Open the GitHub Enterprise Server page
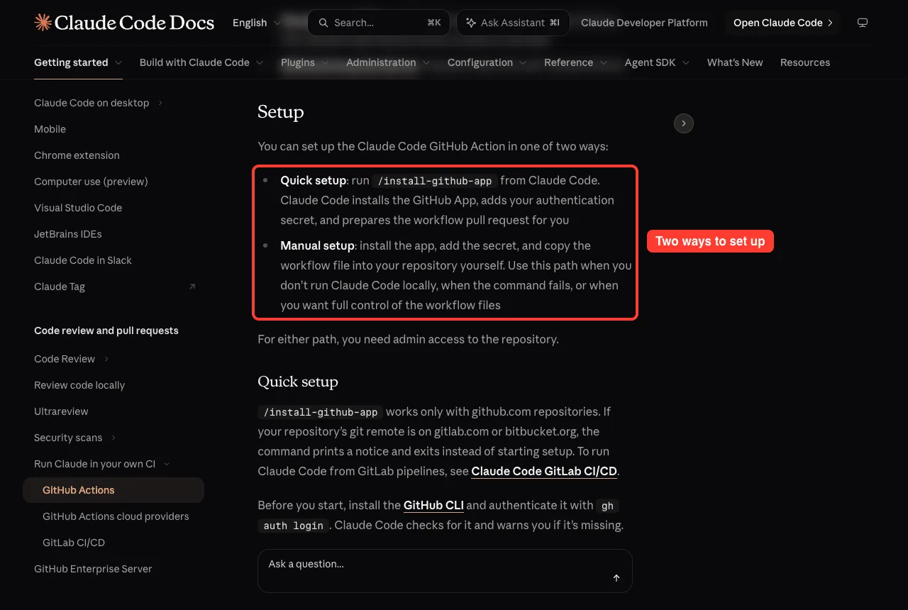The image size is (908, 610). (93, 569)
